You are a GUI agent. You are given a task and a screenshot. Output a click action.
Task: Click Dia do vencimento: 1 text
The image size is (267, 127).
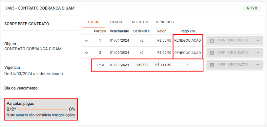click(x=23, y=88)
